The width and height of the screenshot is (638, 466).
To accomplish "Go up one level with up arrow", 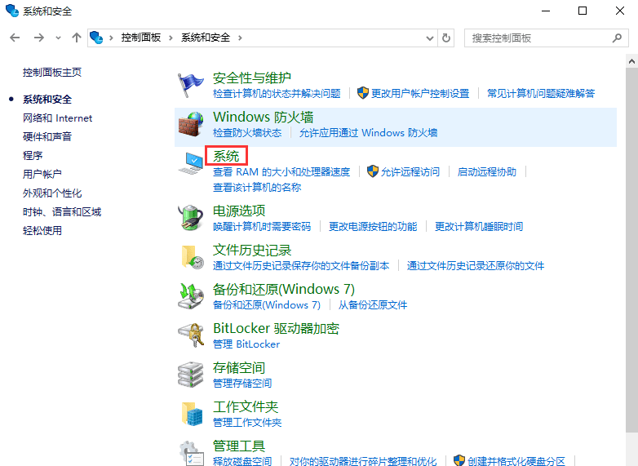I will pos(77,38).
